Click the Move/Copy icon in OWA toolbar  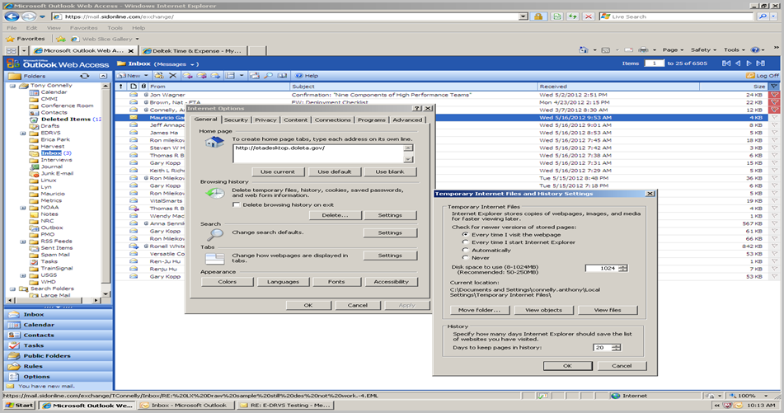(x=159, y=76)
